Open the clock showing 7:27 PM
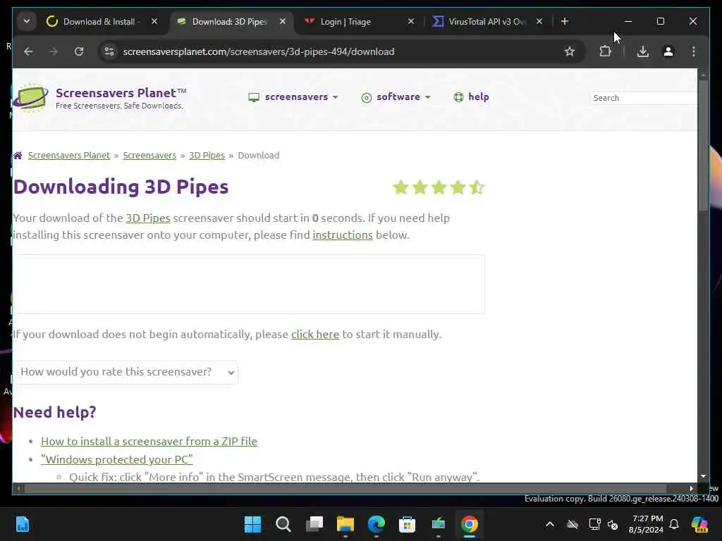The image size is (722, 541). tap(647, 524)
